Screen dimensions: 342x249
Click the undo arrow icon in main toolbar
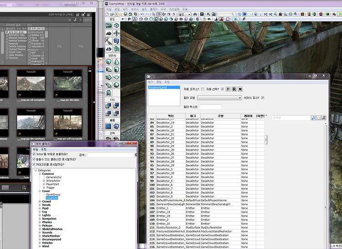(142, 14)
